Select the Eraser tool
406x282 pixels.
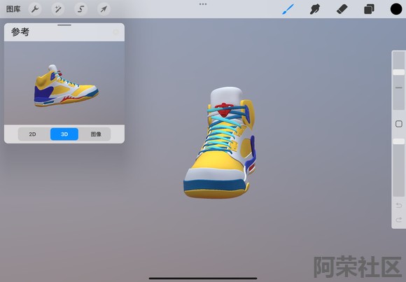(x=342, y=10)
